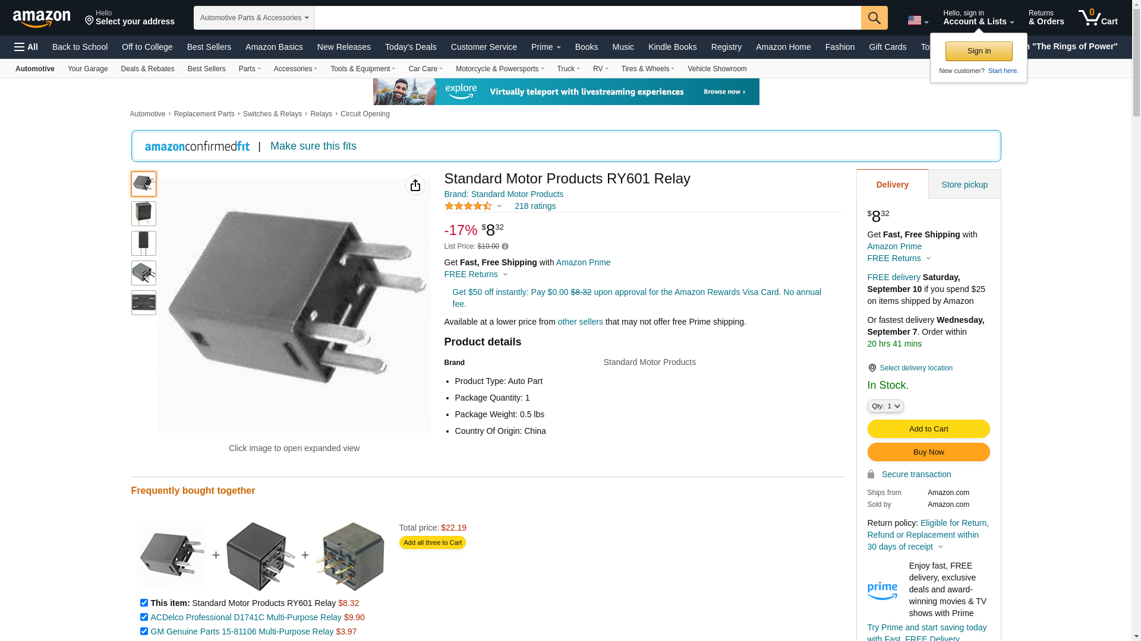Image resolution: width=1141 pixels, height=641 pixels.
Task: Expand the Tires & Wheels menu
Action: click(648, 69)
